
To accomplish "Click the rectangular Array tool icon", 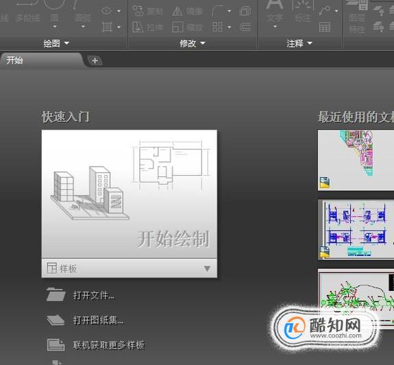I will (x=218, y=27).
